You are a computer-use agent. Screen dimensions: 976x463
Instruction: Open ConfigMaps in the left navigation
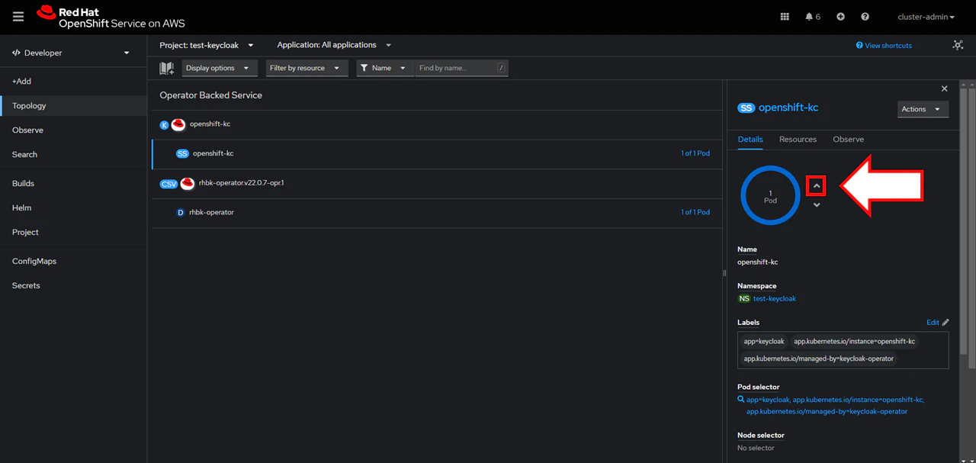tap(73, 262)
